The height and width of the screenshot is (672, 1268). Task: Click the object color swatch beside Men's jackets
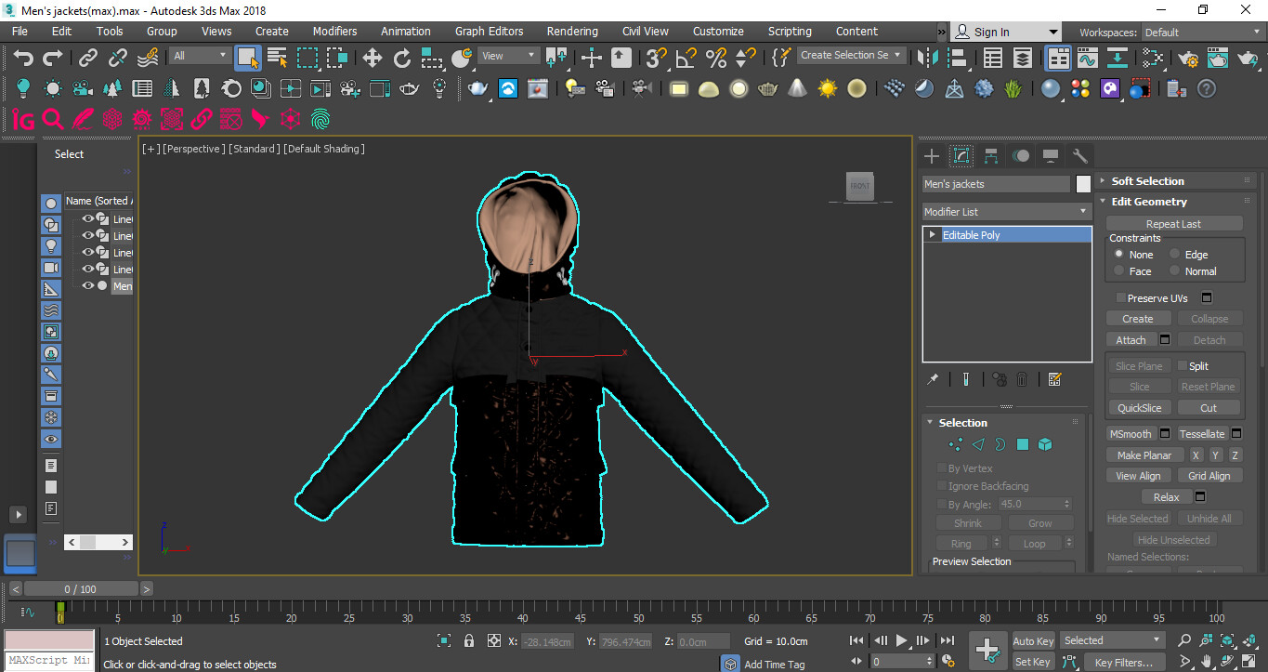pos(1083,184)
